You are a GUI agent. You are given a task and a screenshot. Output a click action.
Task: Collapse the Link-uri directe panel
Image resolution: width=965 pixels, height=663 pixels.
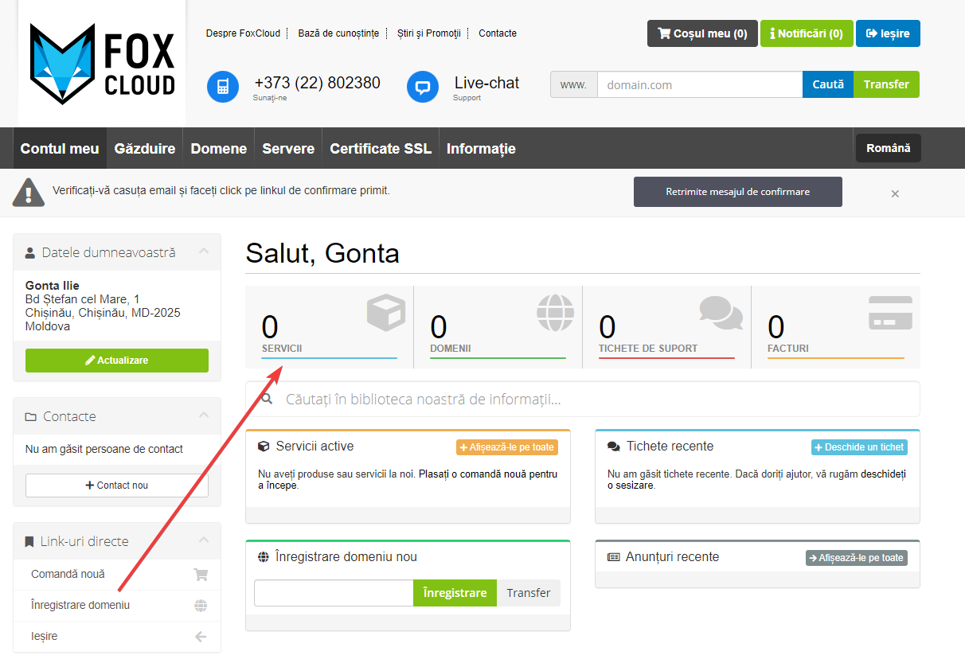(x=204, y=540)
